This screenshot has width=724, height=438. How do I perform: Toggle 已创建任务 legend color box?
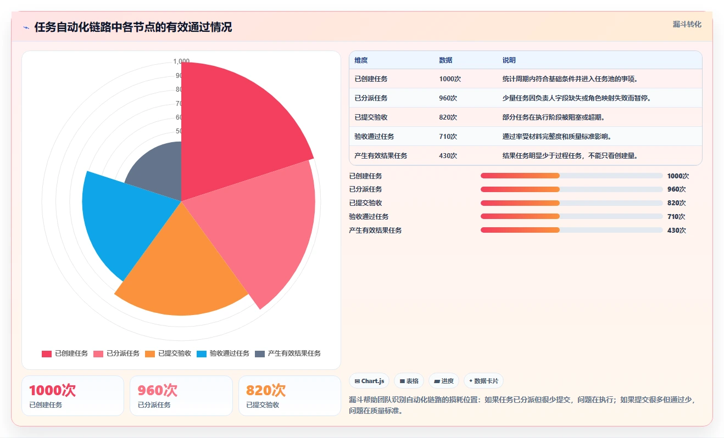pyautogui.click(x=47, y=353)
